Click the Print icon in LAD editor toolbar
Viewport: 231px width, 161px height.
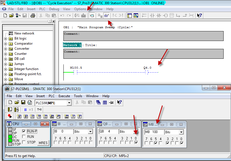point(33,16)
